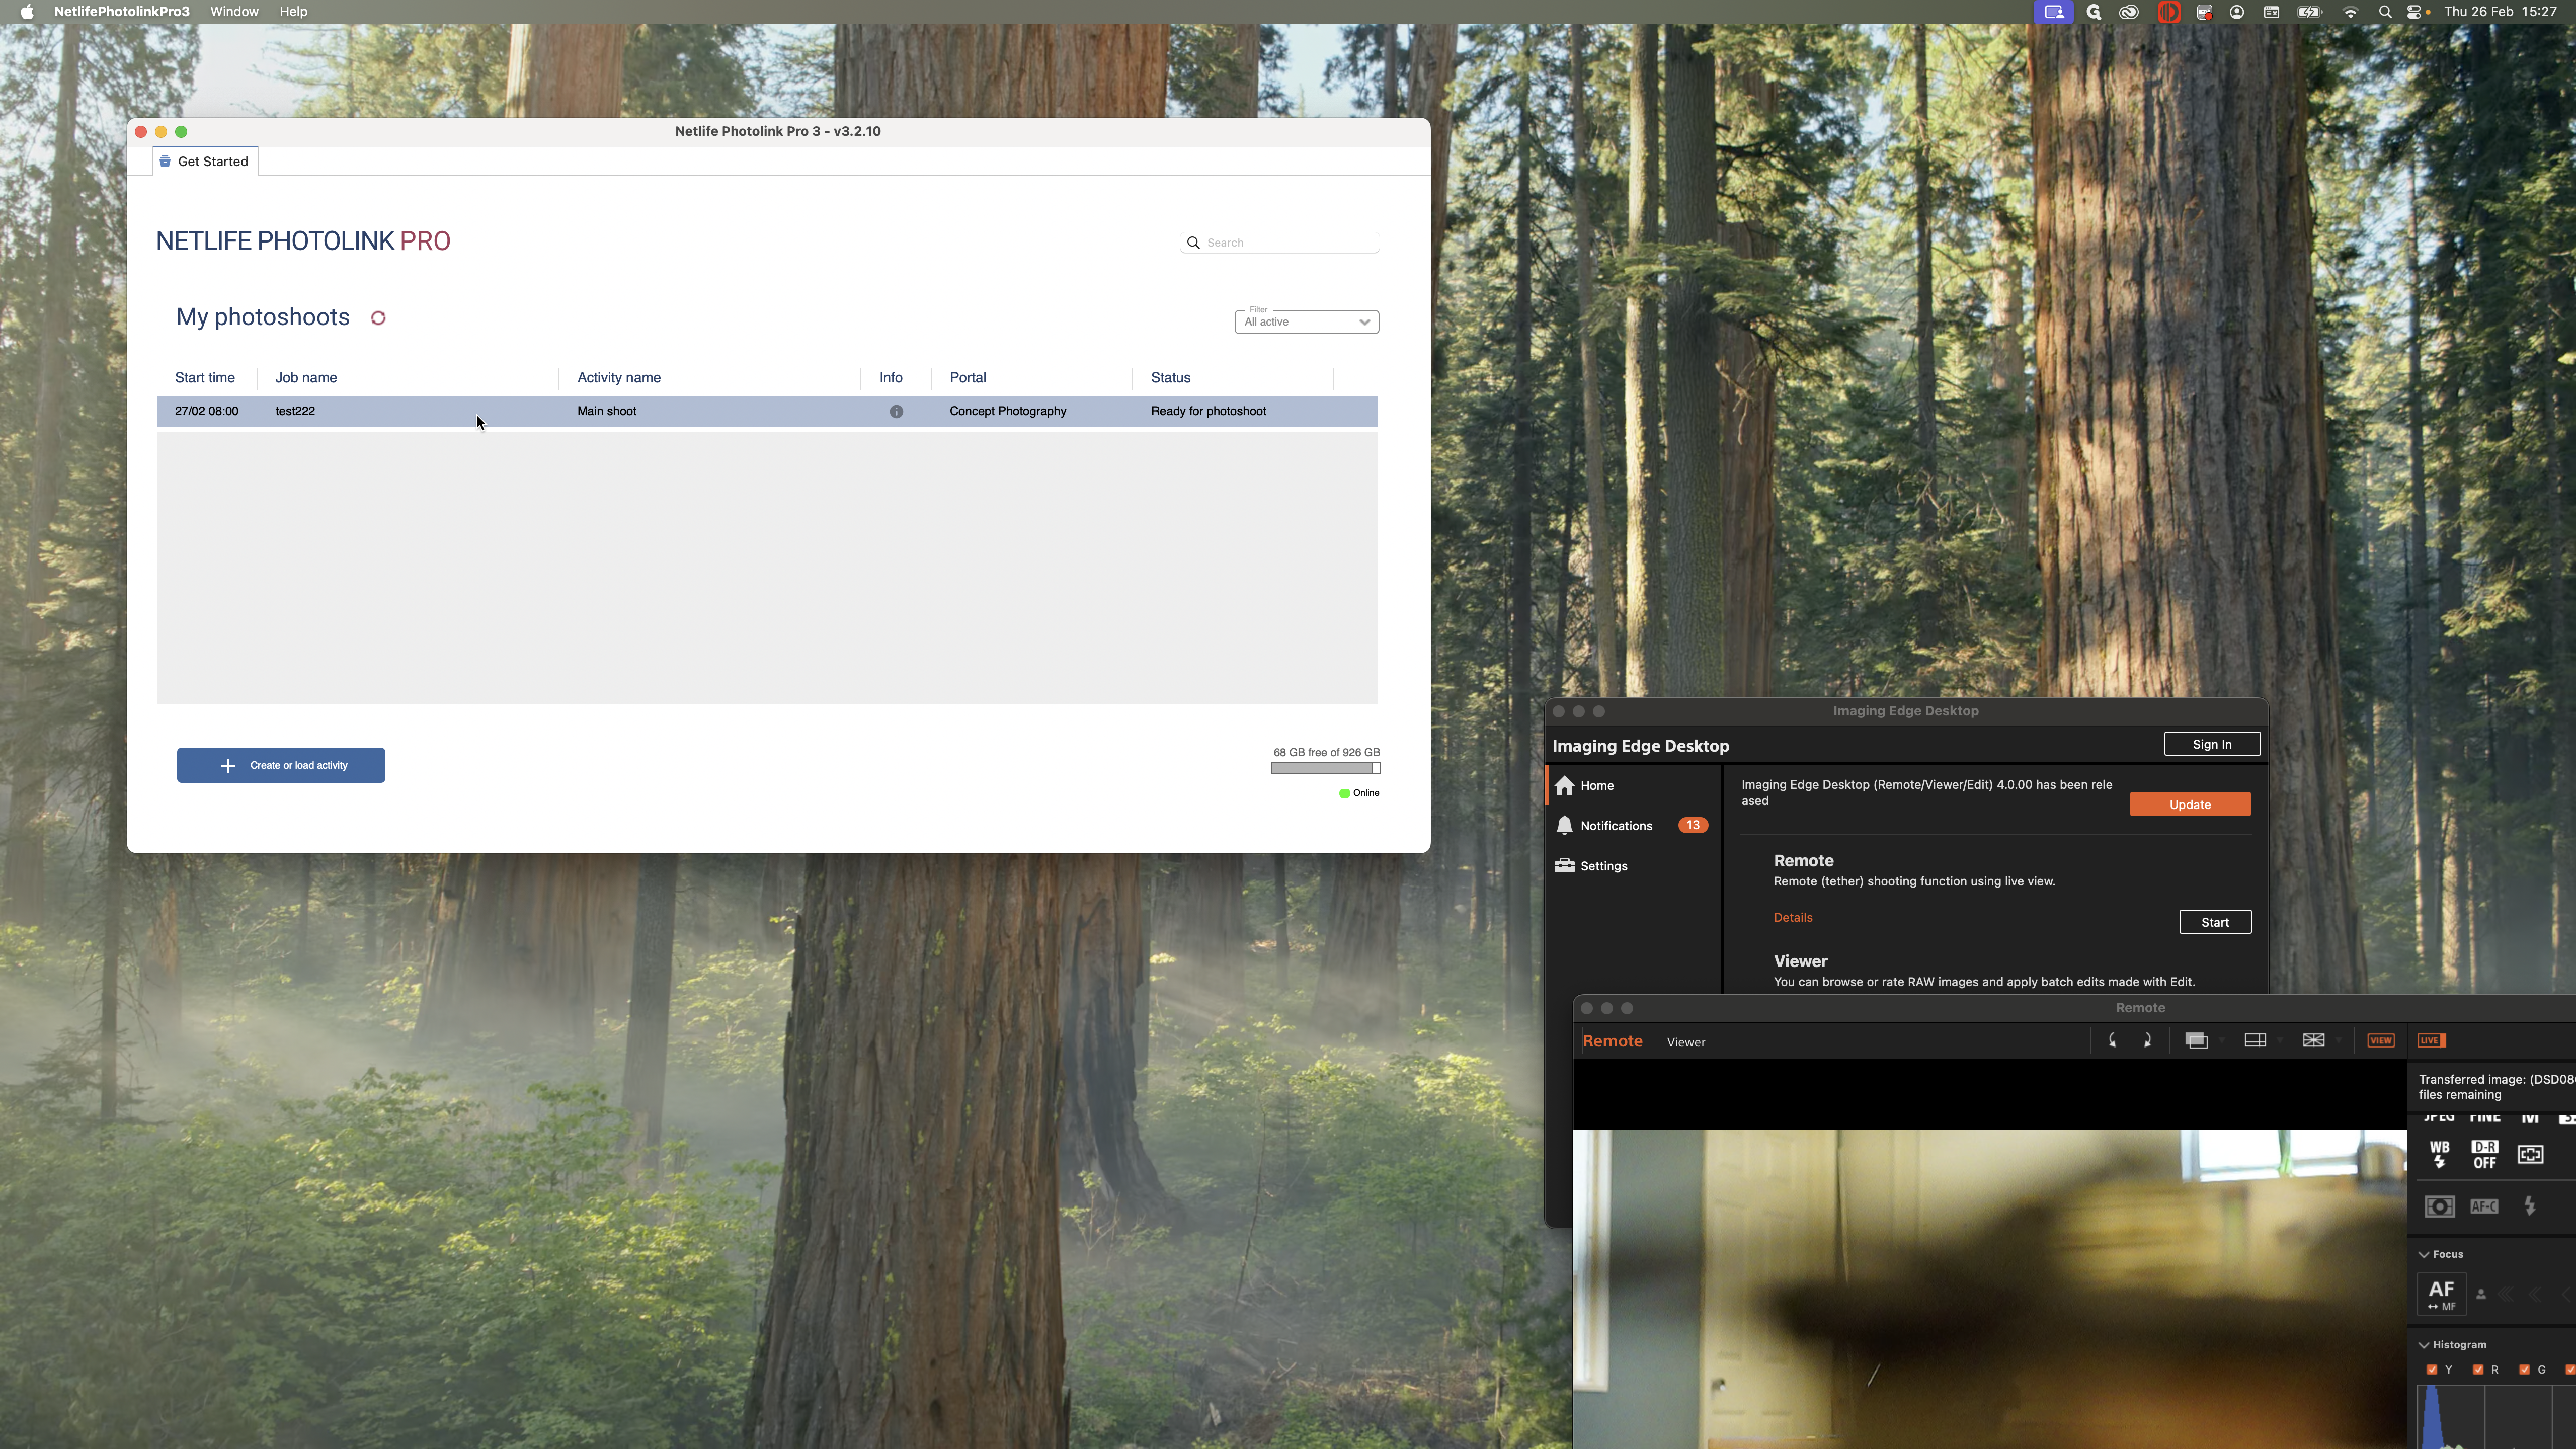Click the refresh icon beside My photoshoots
2576x1449 pixels.
point(378,318)
